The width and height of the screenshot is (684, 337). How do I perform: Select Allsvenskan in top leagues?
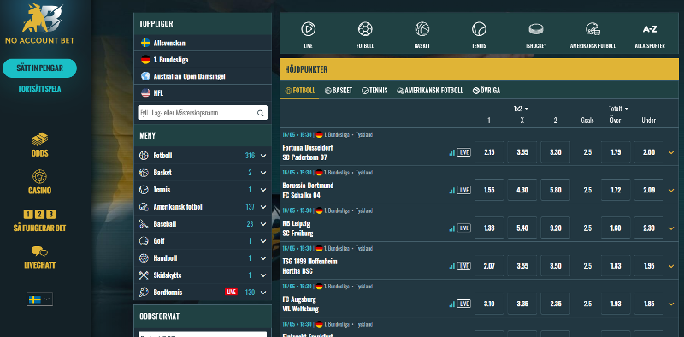(x=203, y=44)
